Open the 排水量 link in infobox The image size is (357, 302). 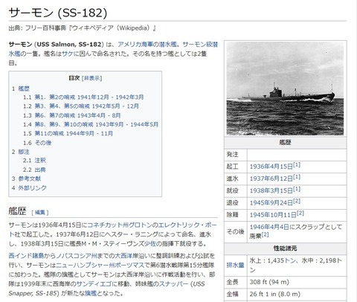pyautogui.click(x=235, y=266)
